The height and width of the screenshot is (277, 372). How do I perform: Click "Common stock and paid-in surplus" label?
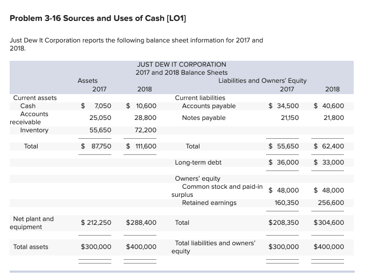point(217,190)
